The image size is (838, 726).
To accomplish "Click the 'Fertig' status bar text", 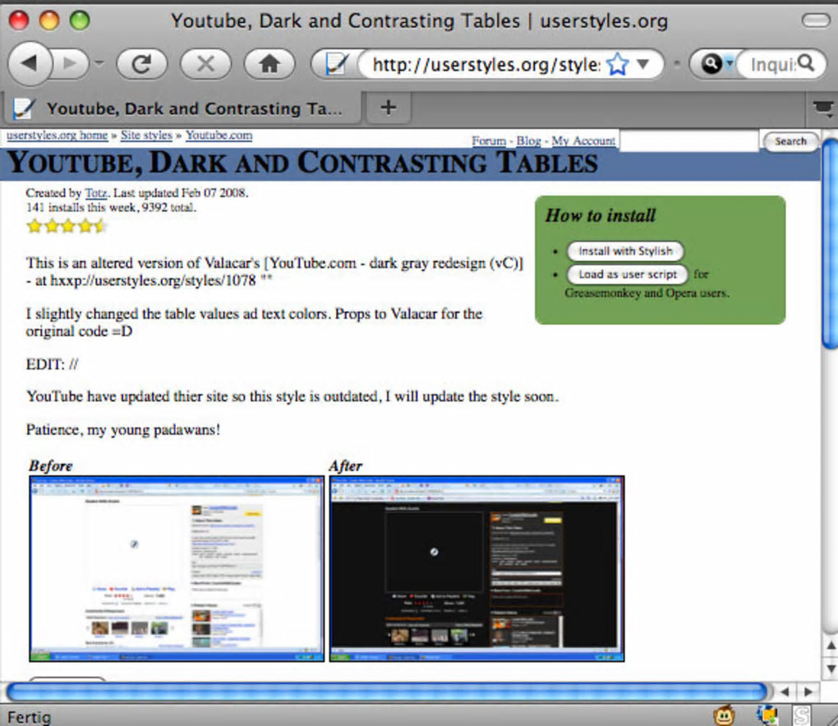I will pos(30,717).
